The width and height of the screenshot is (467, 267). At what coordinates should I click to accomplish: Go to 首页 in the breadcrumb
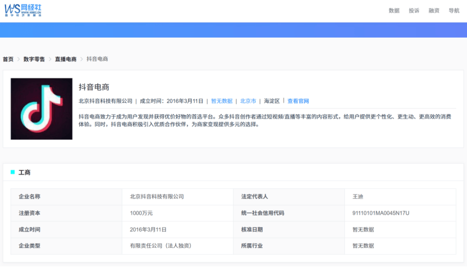8,59
